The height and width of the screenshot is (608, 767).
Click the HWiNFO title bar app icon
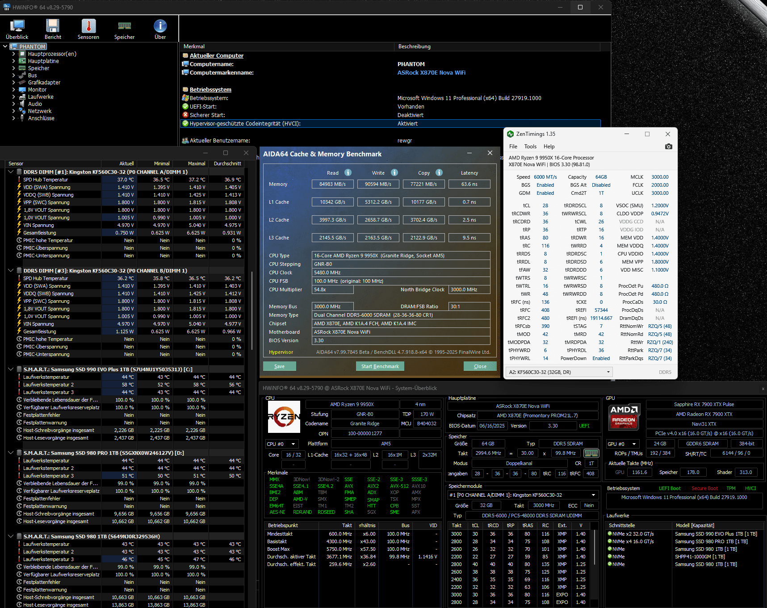(6, 7)
